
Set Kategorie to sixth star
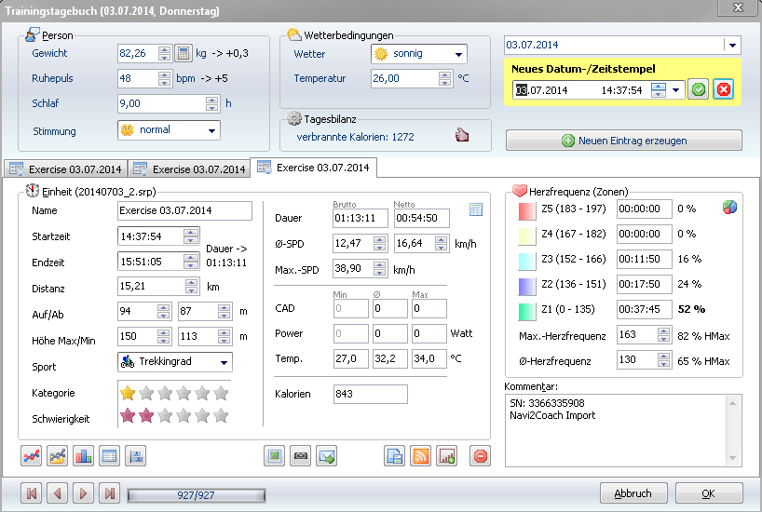click(x=221, y=393)
